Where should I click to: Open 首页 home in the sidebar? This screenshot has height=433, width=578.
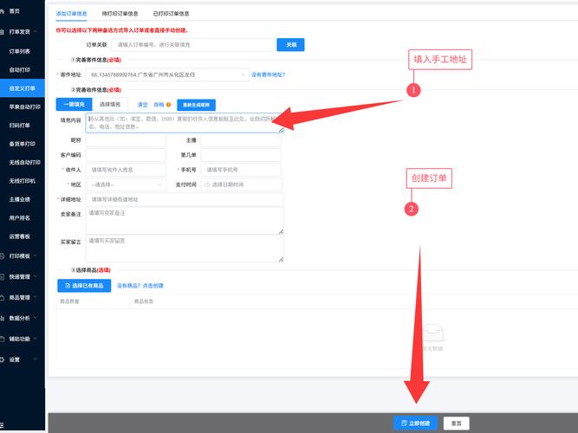14,11
